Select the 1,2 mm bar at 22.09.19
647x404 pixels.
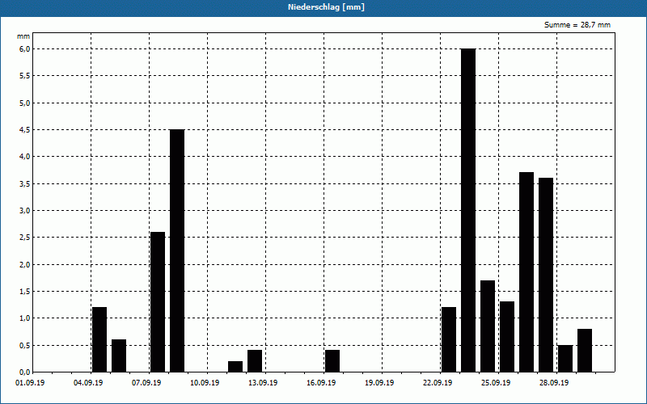click(x=449, y=339)
